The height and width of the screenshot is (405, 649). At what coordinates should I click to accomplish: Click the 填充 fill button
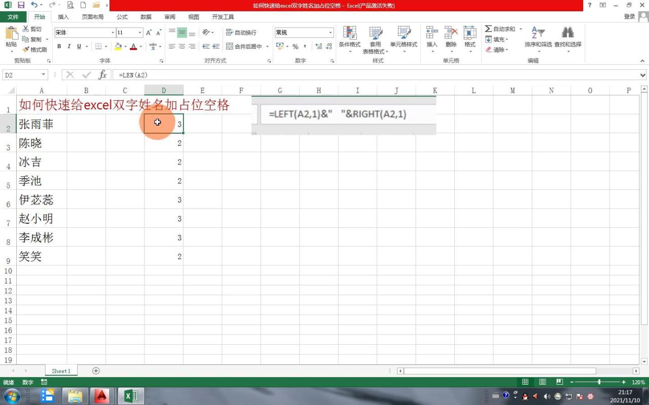point(497,39)
